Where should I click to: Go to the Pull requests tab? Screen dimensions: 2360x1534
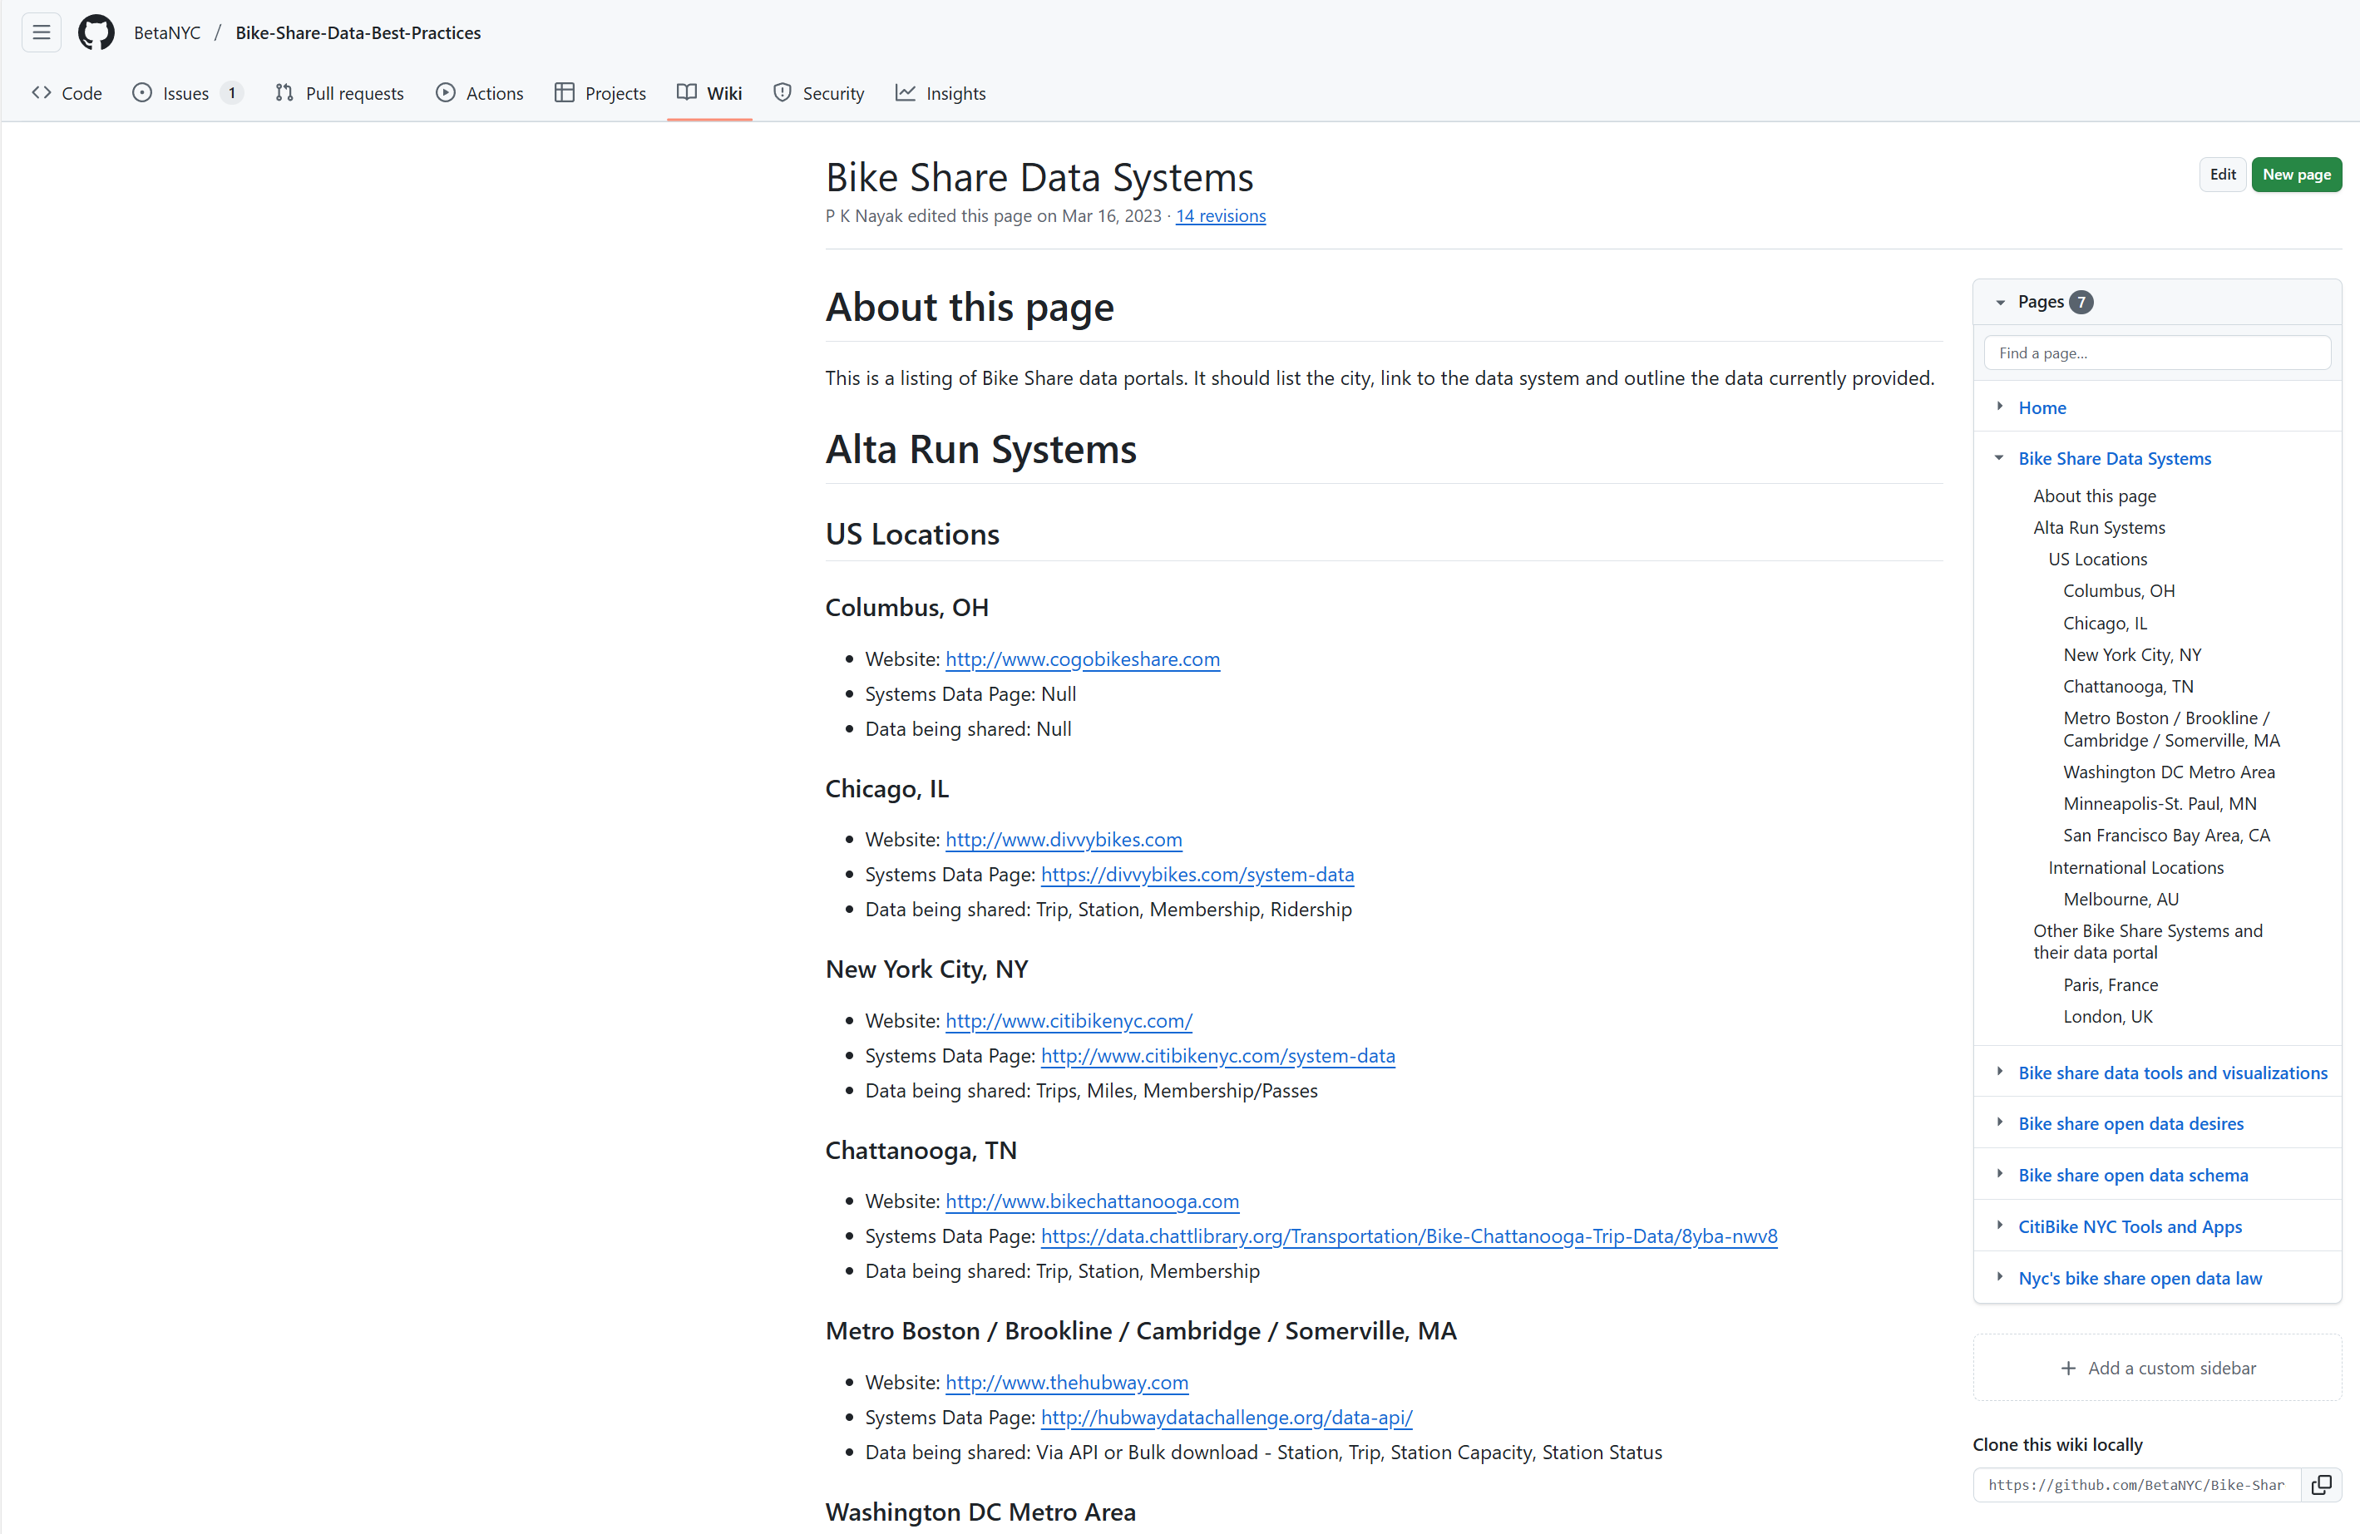(x=339, y=93)
